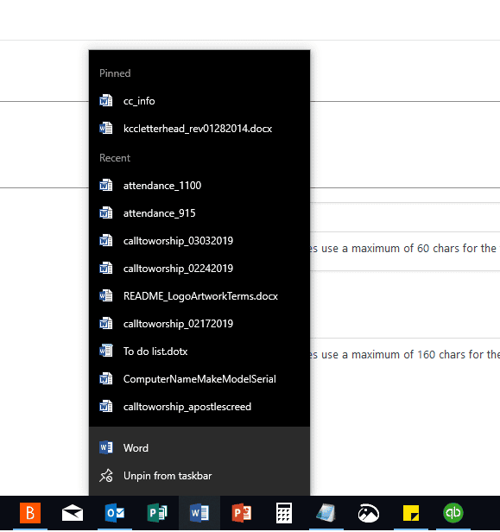500x532 pixels.
Task: Open the To do list.dotx template
Action: click(199, 351)
